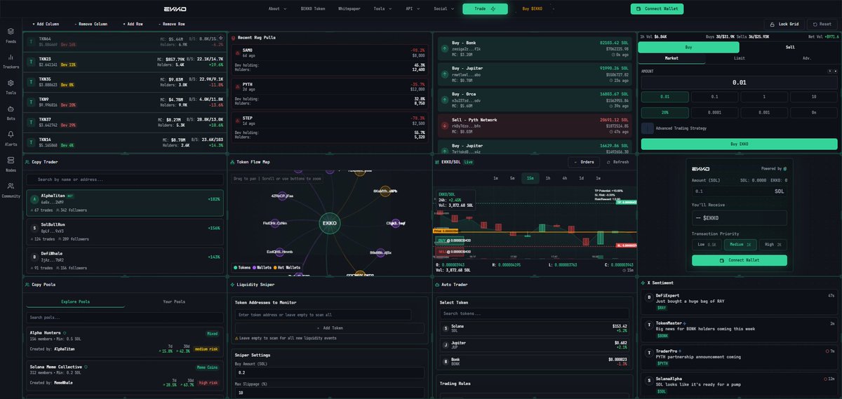This screenshot has height=399, width=842.
Task: Select the 0.1 amount preset
Action: [x=714, y=97]
